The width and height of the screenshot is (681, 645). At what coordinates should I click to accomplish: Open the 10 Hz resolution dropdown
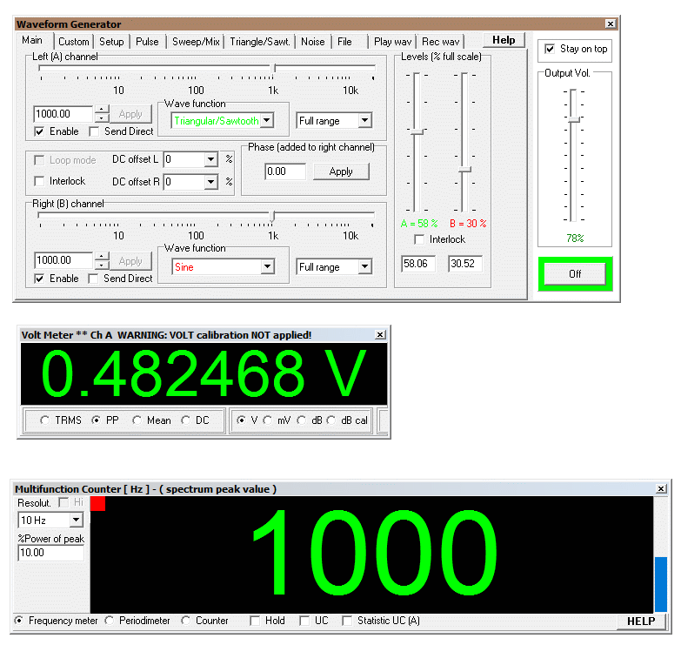pyautogui.click(x=76, y=520)
